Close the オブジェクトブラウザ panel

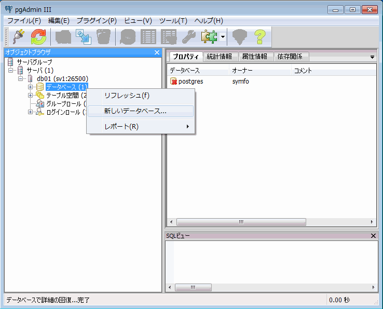click(x=157, y=52)
